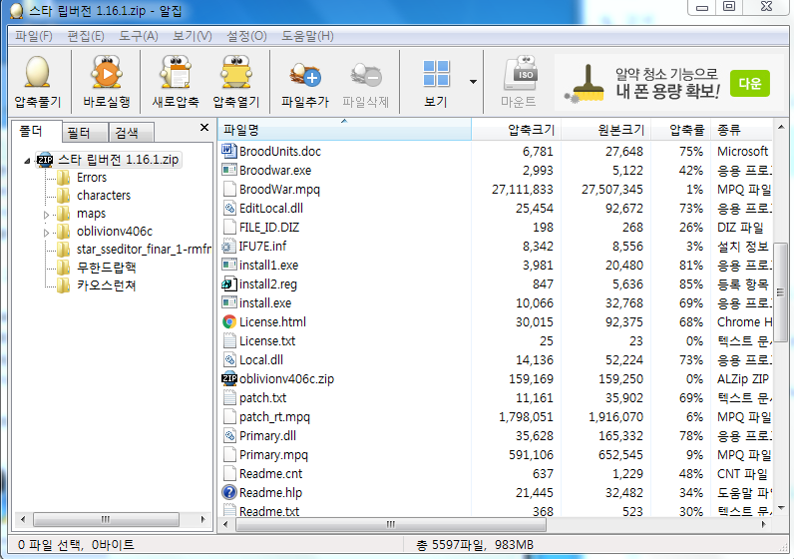This screenshot has width=794, height=559.
Task: Click the 압축열기 (open archive) icon
Action: pyautogui.click(x=236, y=72)
